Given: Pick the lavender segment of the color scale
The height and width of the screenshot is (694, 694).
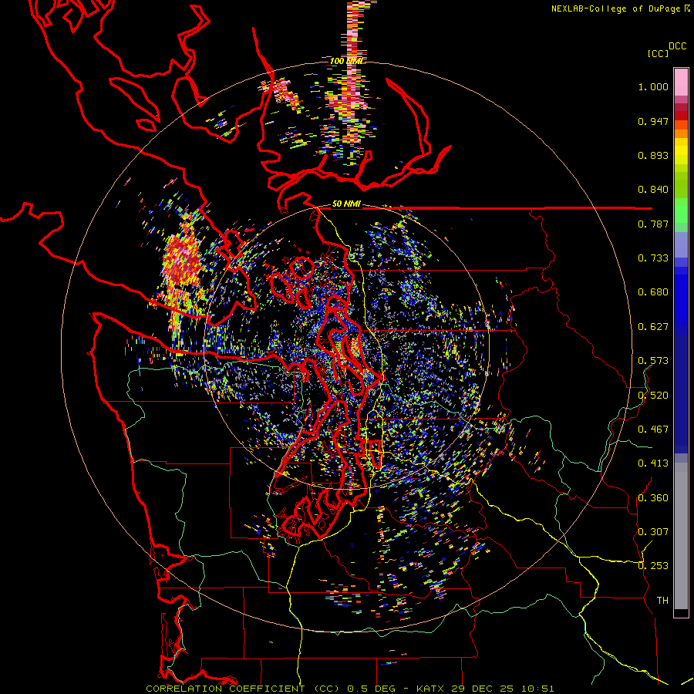Looking at the screenshot, I should point(681,244).
